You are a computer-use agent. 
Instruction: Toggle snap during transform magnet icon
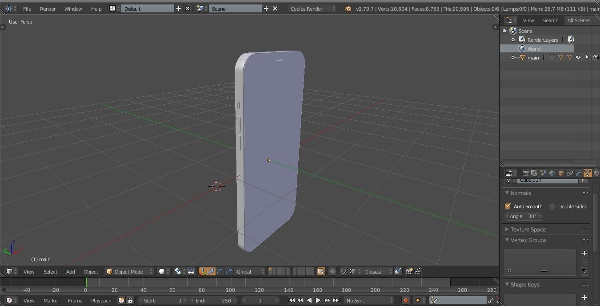click(x=343, y=271)
